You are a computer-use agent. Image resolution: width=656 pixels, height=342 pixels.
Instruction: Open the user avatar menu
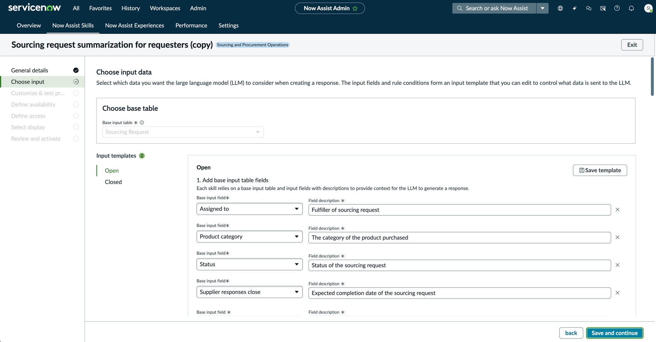[x=648, y=8]
